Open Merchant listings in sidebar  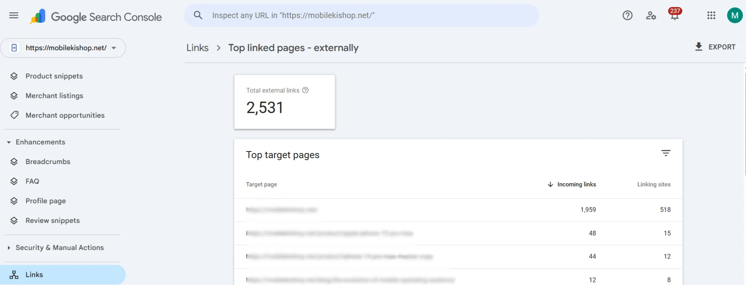pyautogui.click(x=54, y=96)
